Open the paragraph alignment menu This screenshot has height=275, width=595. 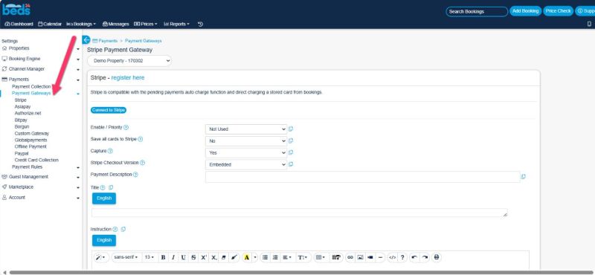click(x=287, y=257)
